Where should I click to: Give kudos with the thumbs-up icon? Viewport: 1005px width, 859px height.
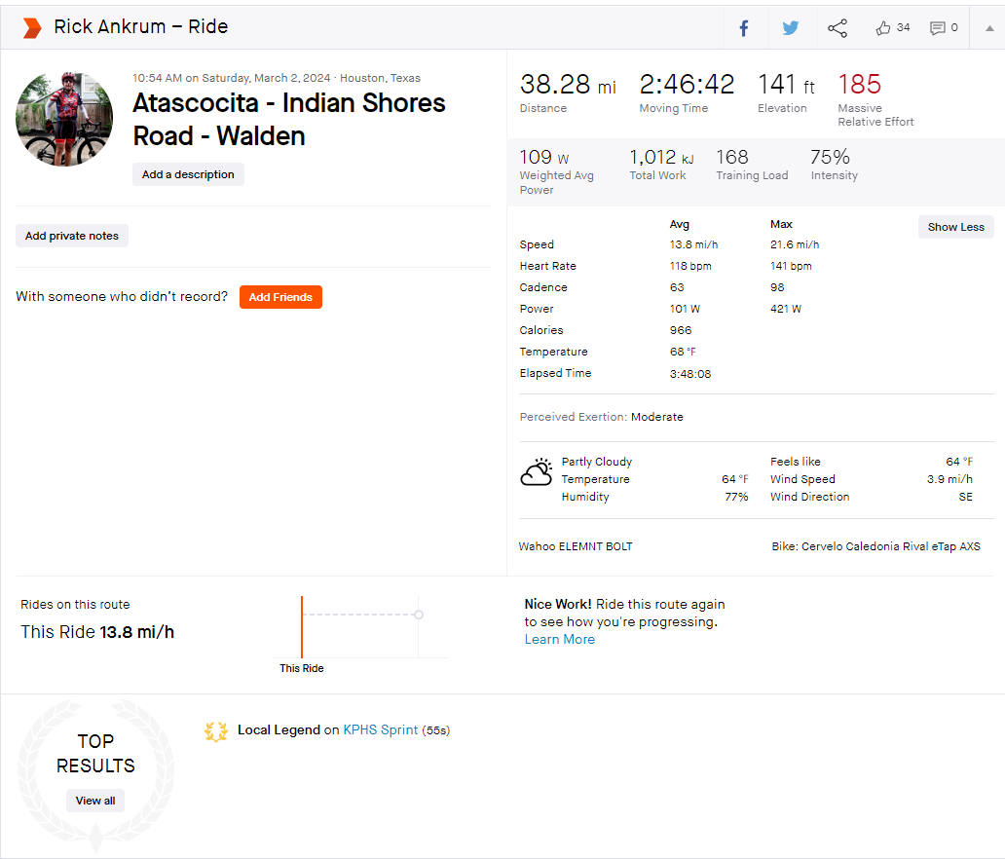tap(883, 27)
